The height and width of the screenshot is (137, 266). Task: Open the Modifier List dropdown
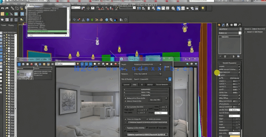point(230,33)
